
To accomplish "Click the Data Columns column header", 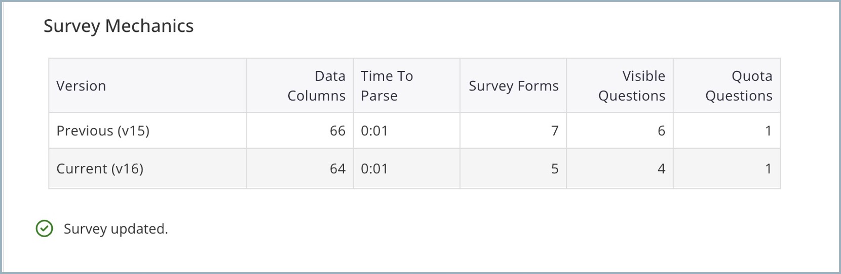I will [x=316, y=86].
